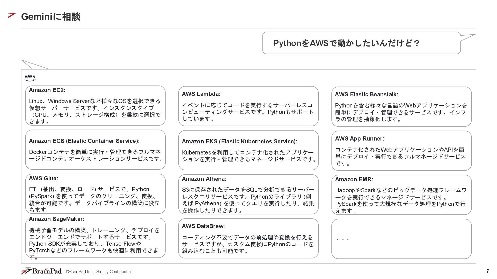Viewport: 497px width, 279px height.
Task: Select 'Amazon ECS (Elastic Container Service):' heading
Action: (84, 141)
